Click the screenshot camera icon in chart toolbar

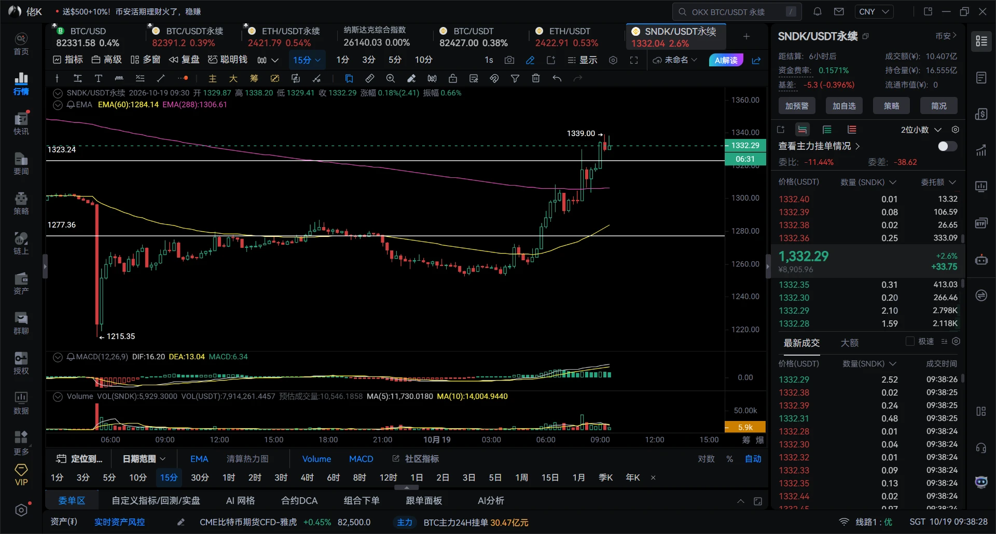coord(509,60)
